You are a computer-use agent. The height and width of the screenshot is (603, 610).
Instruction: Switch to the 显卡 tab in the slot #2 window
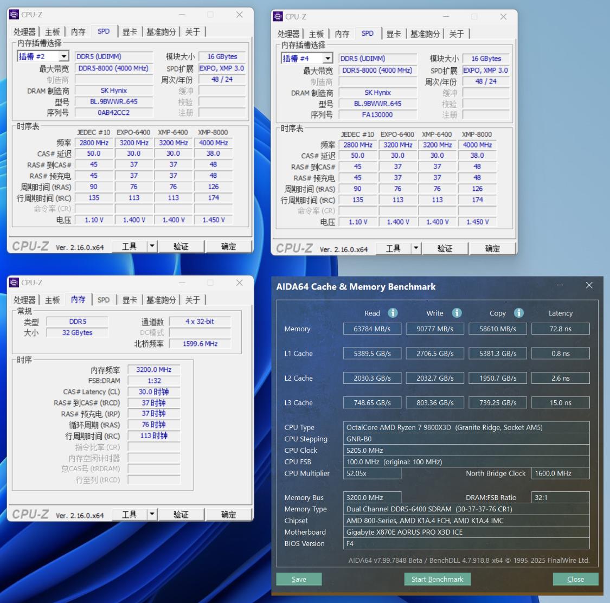click(130, 31)
